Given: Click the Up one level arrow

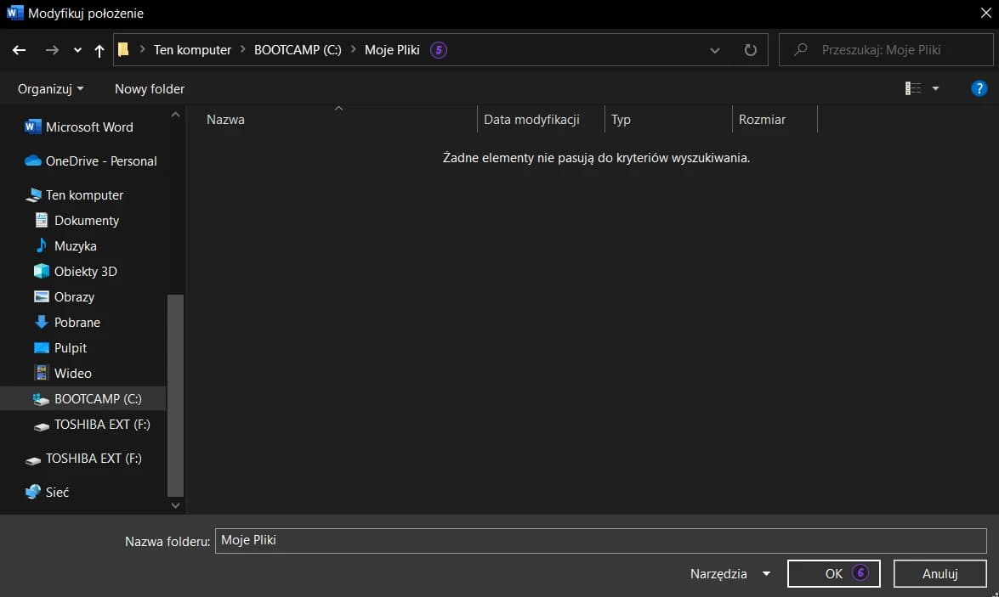Looking at the screenshot, I should pos(99,50).
